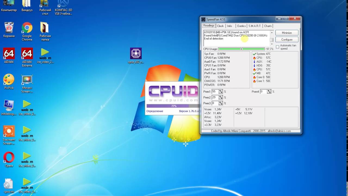The image size is (348, 196).
Task: Click the flame icon beside Core 0
Action: click(254, 77)
